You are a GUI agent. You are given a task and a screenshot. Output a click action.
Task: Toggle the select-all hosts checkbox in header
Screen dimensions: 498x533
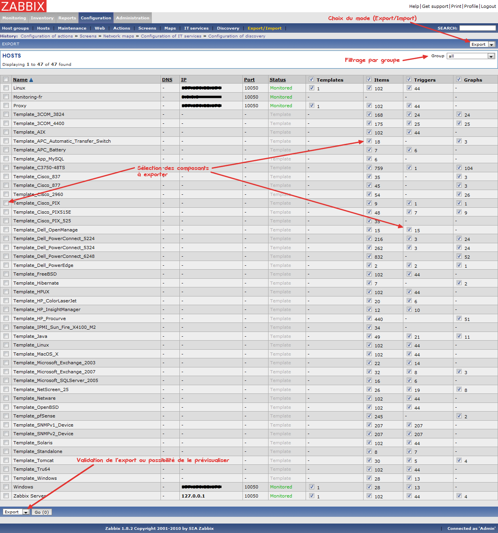point(6,79)
